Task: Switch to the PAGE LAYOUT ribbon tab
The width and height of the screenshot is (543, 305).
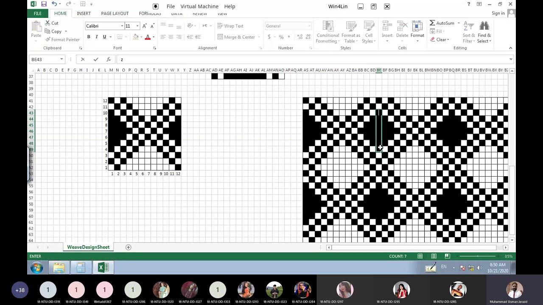Action: pyautogui.click(x=115, y=14)
